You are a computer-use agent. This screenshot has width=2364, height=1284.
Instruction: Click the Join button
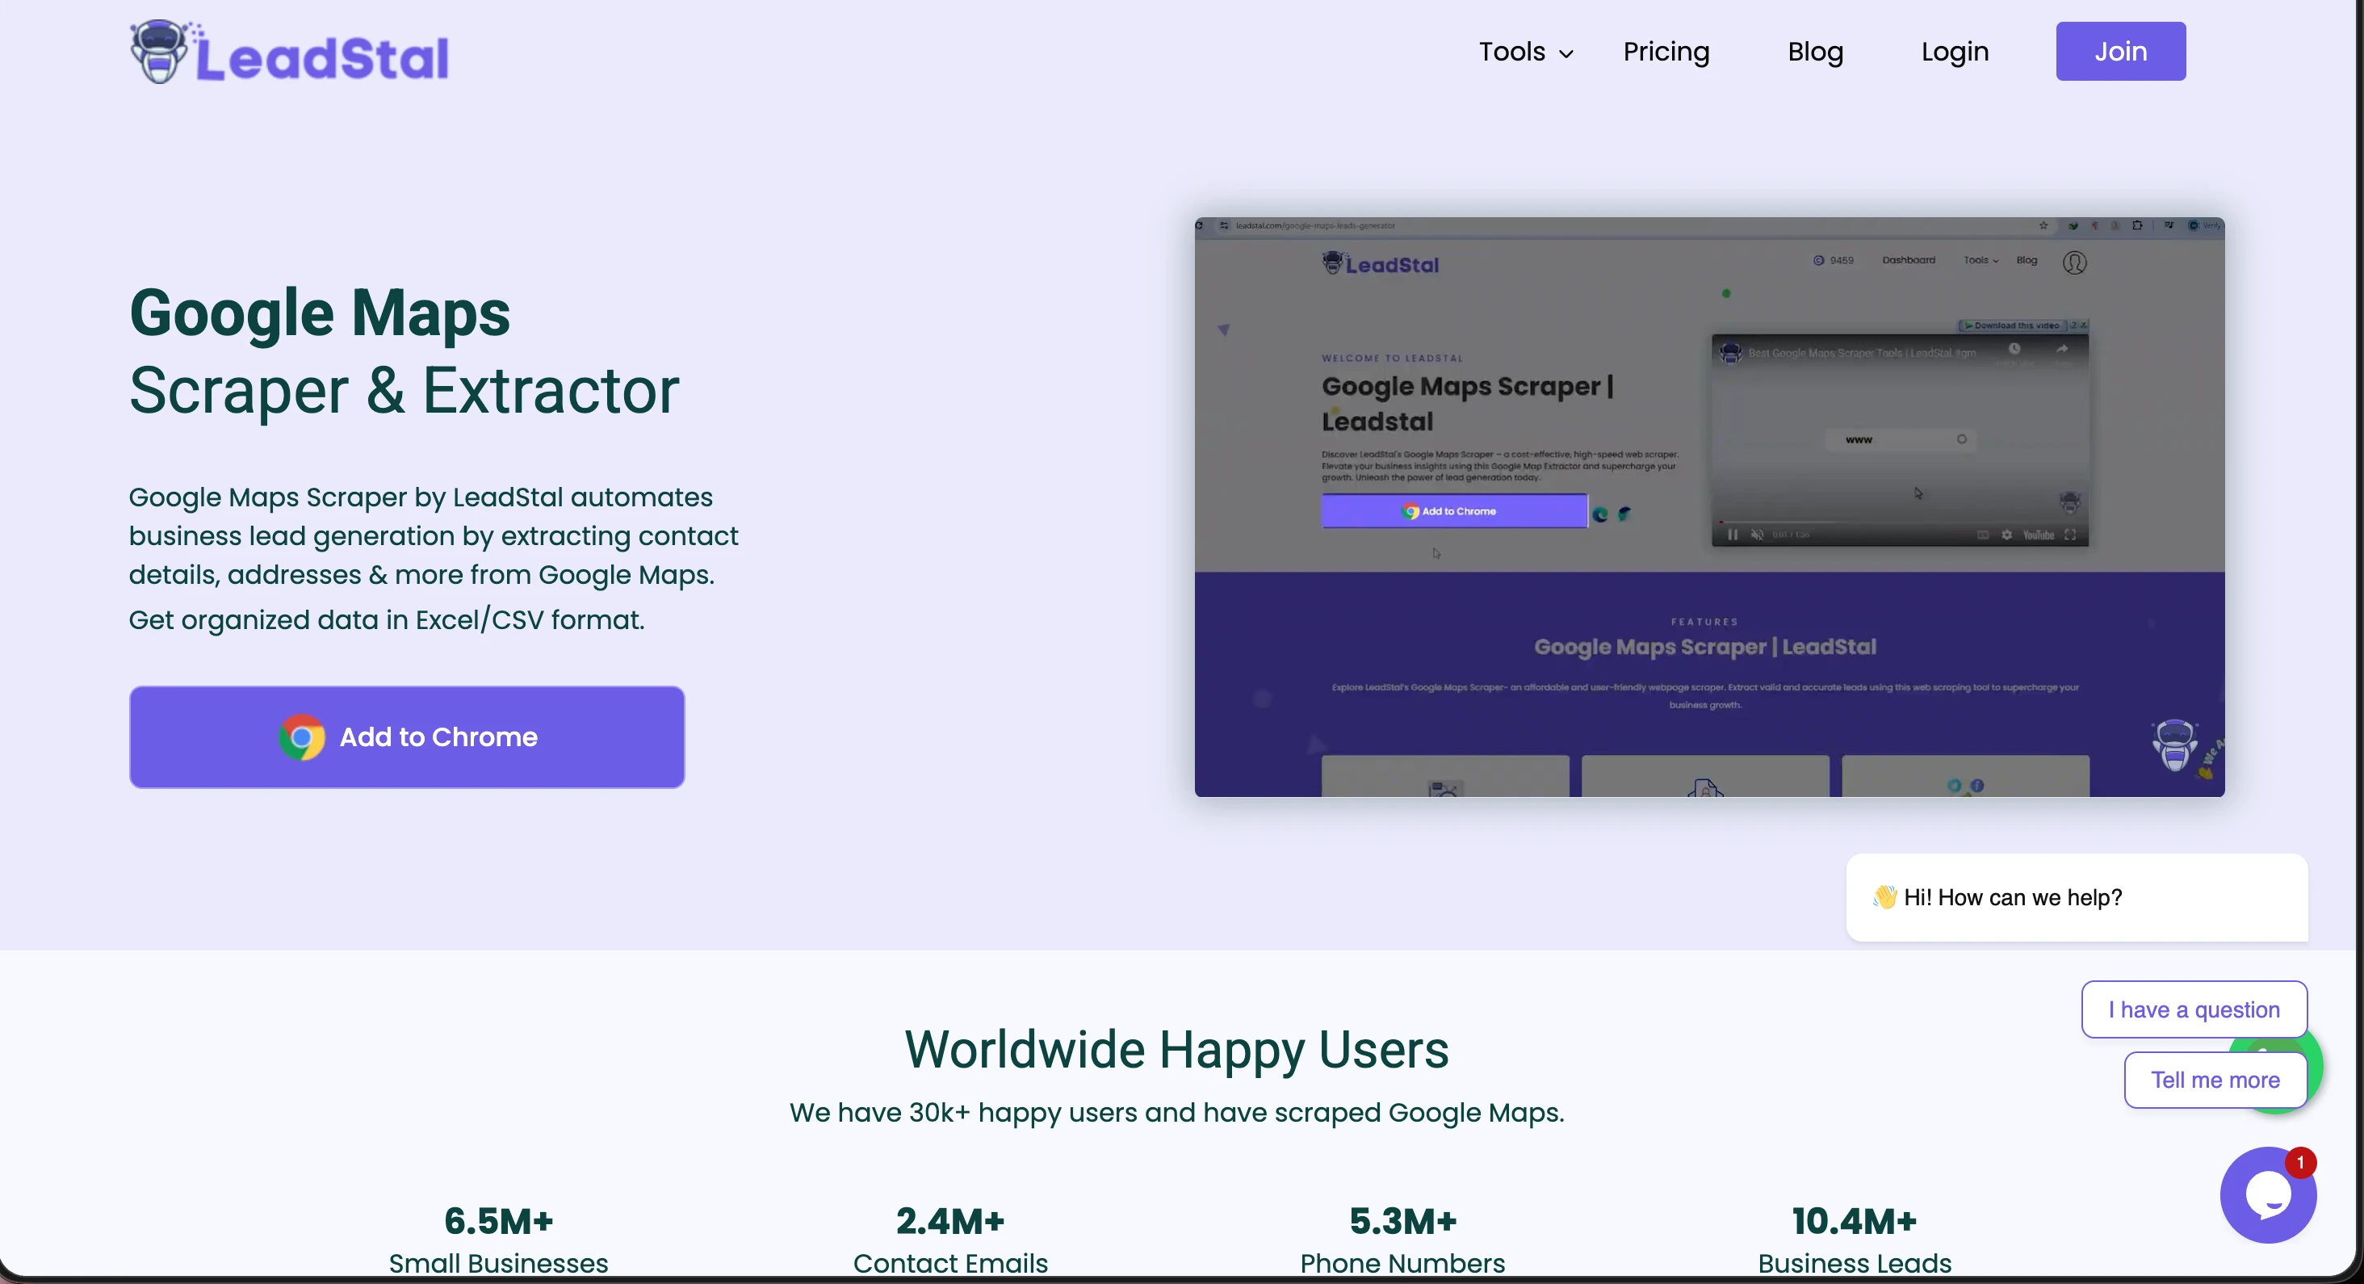point(2120,51)
